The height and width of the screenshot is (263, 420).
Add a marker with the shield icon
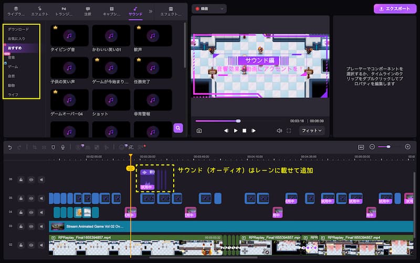(54, 147)
